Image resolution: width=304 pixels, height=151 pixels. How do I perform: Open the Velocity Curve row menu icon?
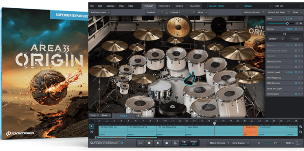299,61
